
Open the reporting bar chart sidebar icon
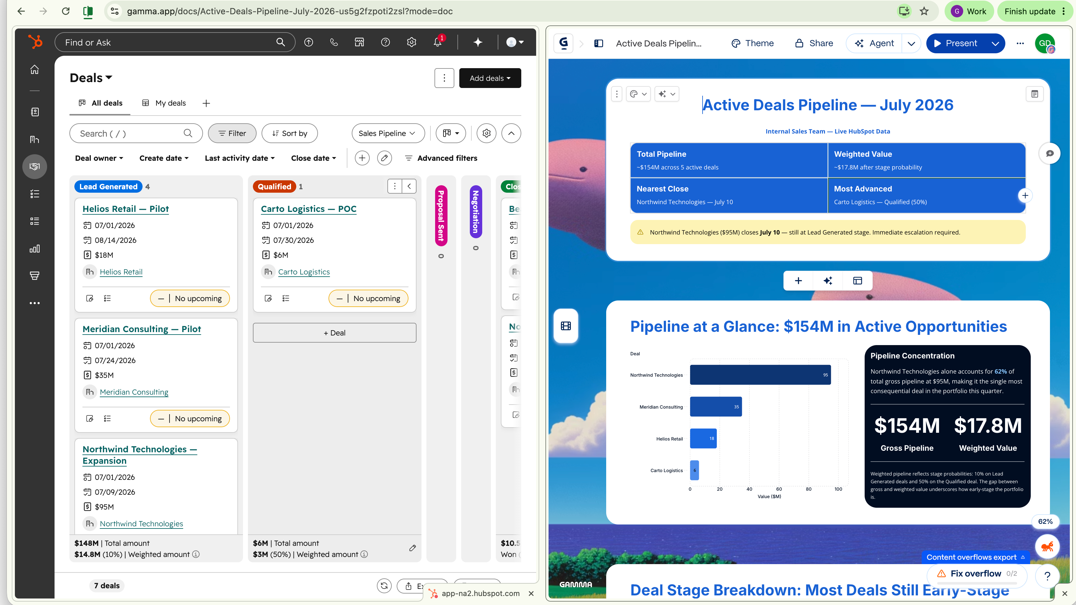[35, 249]
